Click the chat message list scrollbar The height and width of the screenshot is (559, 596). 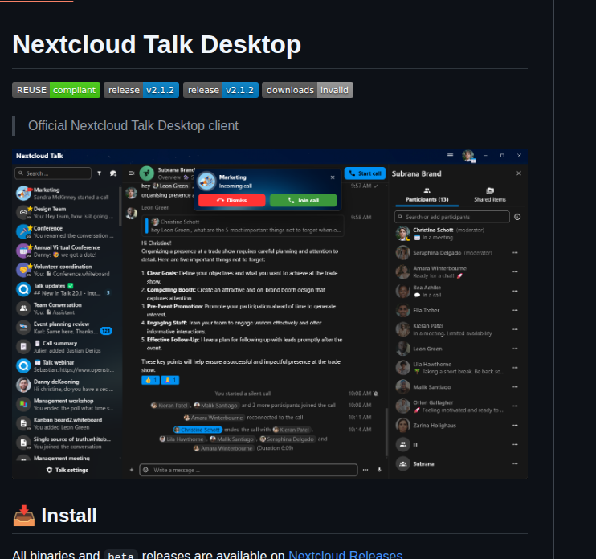(386, 432)
